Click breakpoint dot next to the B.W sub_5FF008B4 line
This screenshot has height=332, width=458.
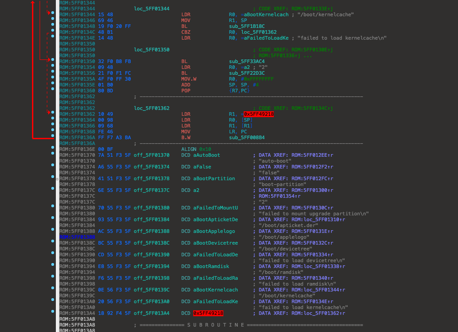coord(53,137)
